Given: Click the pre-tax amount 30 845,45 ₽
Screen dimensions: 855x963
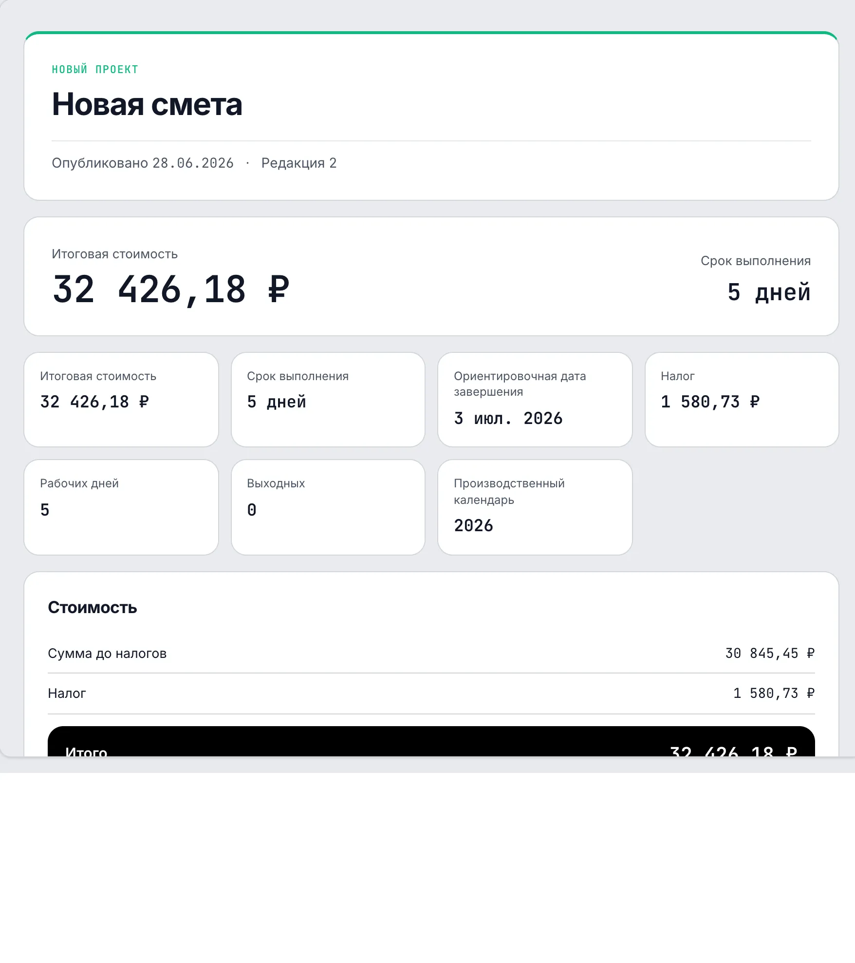Looking at the screenshot, I should [x=770, y=654].
